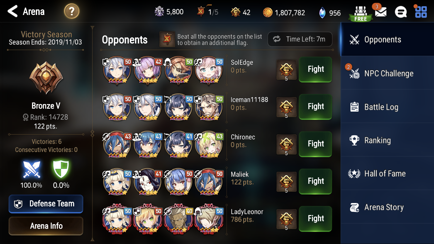Open Arena Info
434x244 pixels.
coord(46,226)
